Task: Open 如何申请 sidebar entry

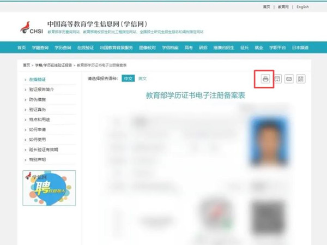Action: [37, 129]
